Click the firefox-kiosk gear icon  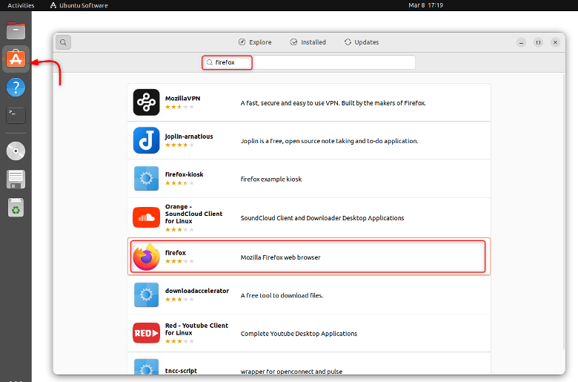click(x=146, y=178)
